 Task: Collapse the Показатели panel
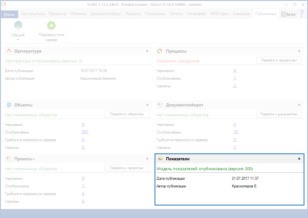[x=299, y=159]
